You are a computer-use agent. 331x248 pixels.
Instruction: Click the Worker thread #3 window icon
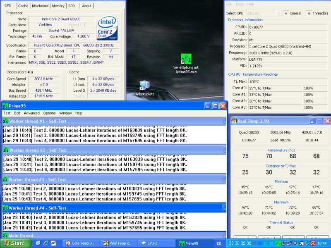click(5, 179)
